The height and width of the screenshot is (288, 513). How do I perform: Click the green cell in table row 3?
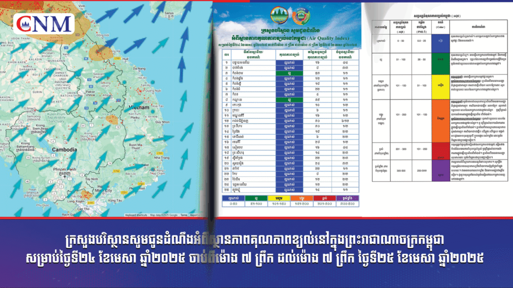290,72
